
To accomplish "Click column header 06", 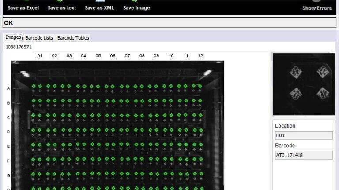I will (113, 56).
